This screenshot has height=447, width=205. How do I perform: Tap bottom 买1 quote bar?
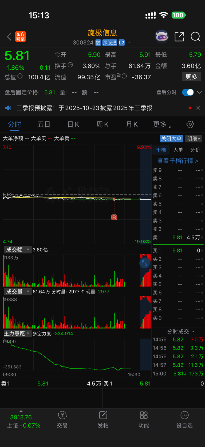154,384
